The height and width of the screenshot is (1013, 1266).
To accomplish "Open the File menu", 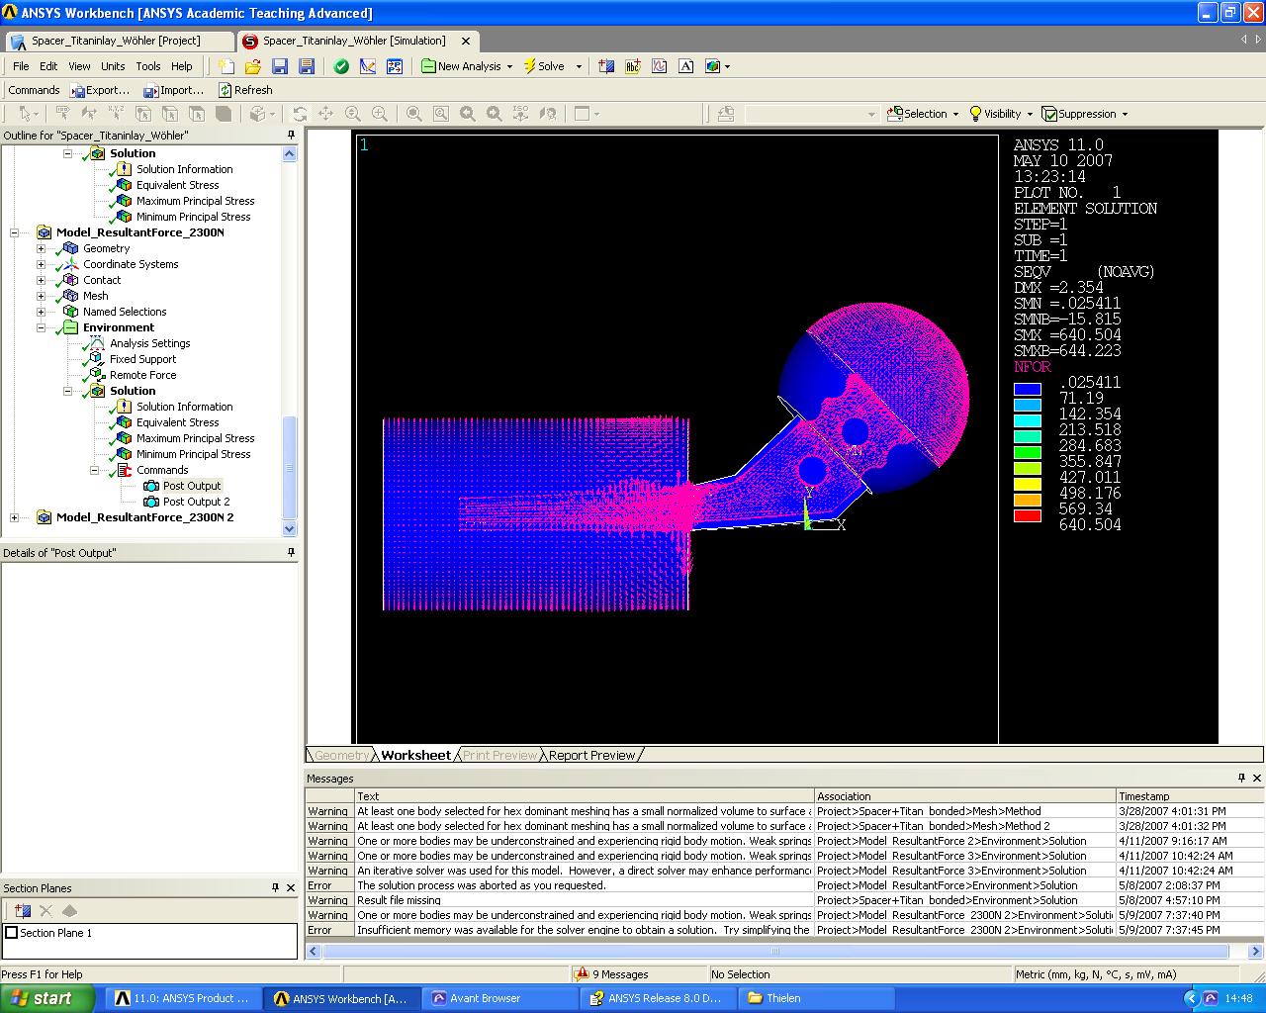I will (x=21, y=66).
